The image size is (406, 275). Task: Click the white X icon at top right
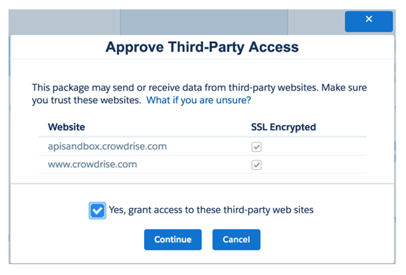click(369, 20)
